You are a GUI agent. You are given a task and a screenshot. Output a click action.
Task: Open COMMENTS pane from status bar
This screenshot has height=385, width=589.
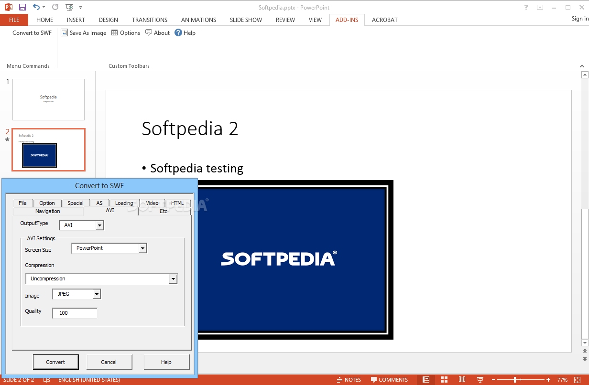tap(390, 380)
